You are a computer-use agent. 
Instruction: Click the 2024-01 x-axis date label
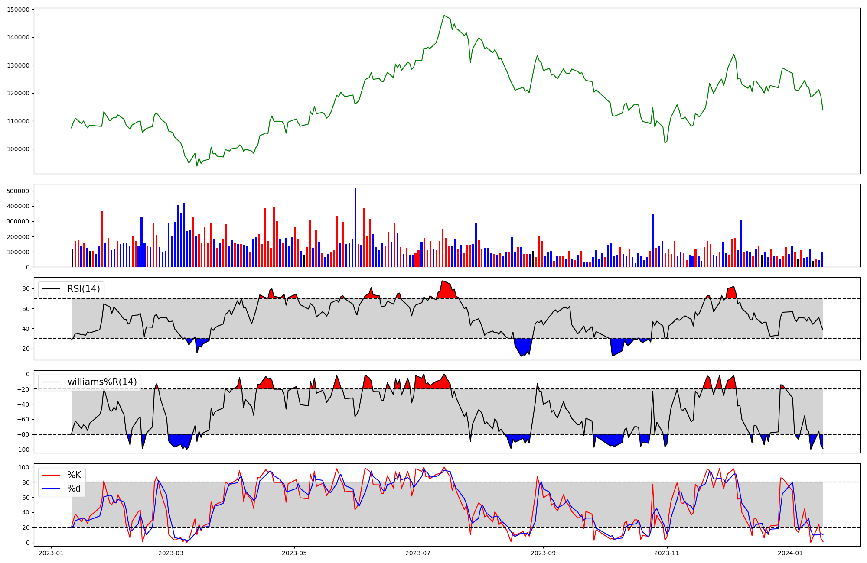pyautogui.click(x=791, y=553)
